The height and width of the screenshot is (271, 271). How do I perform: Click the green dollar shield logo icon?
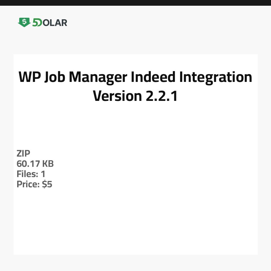click(x=24, y=22)
